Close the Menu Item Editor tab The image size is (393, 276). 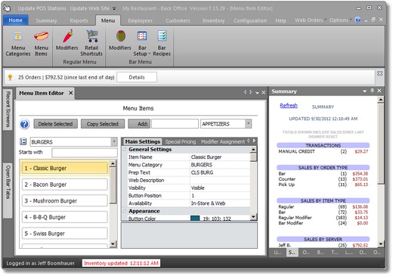71,93
